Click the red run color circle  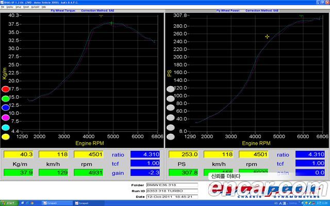[6, 89]
